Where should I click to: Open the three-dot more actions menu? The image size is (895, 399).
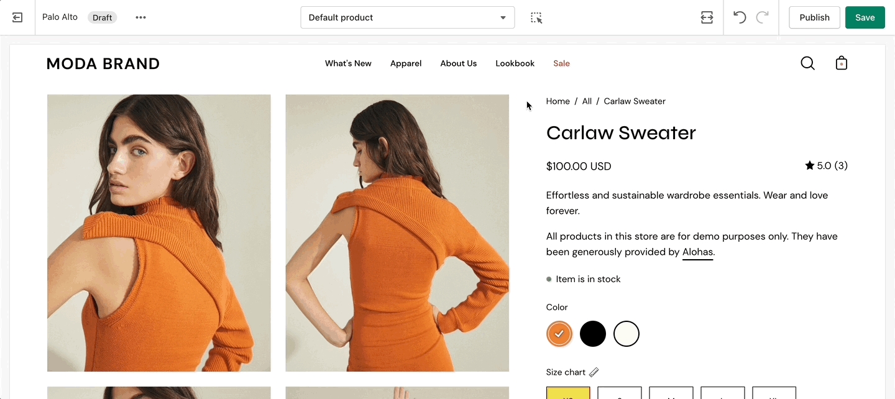coord(141,17)
